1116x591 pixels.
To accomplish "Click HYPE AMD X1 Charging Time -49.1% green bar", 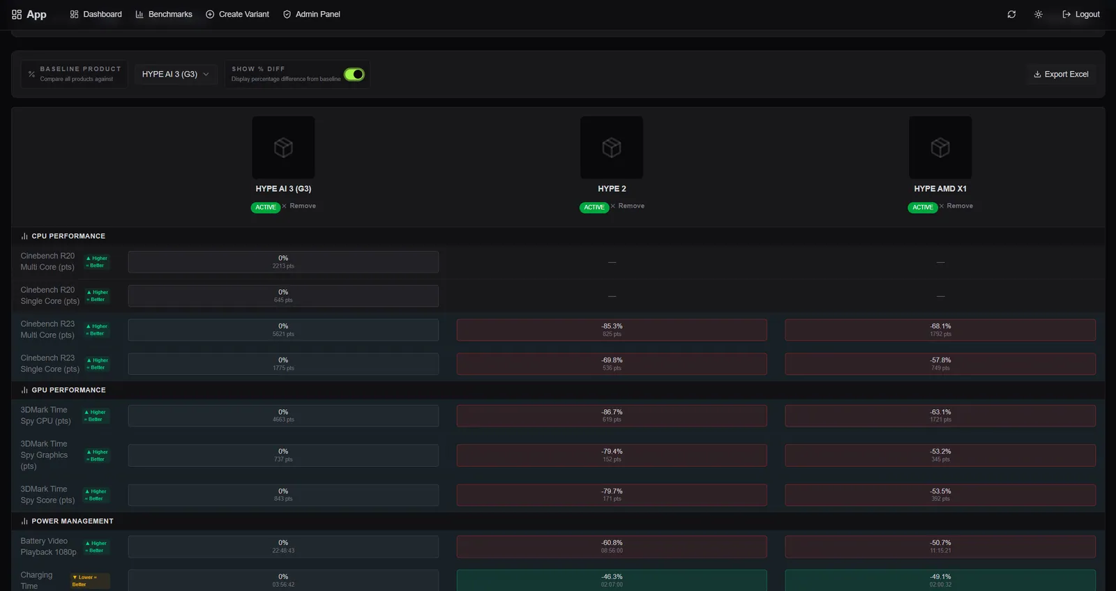I will pyautogui.click(x=940, y=580).
